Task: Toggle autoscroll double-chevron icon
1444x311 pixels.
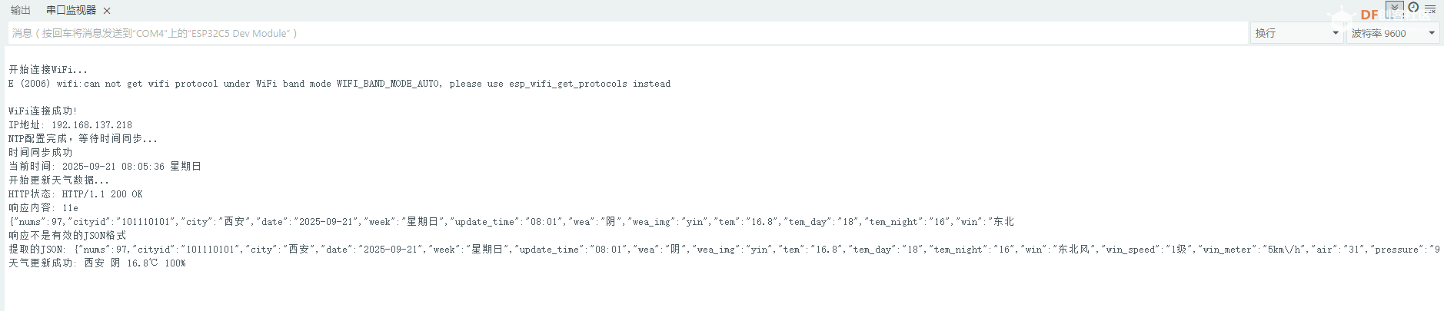Action: (1395, 8)
